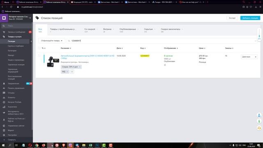Click the magnifier icon in product search field

(69, 41)
